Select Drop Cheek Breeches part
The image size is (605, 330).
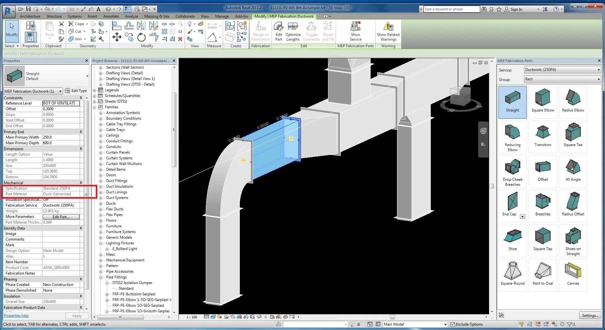tap(513, 172)
